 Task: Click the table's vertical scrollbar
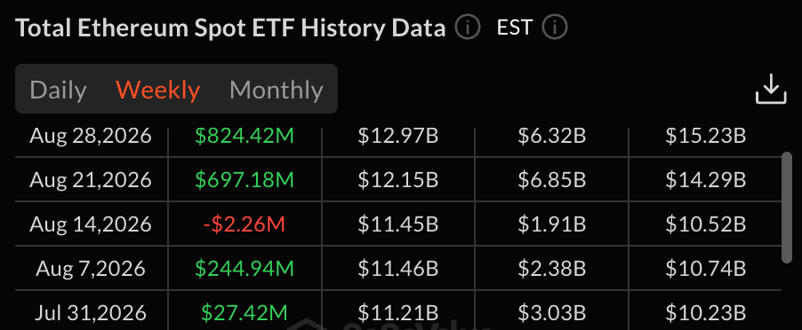pos(788,208)
